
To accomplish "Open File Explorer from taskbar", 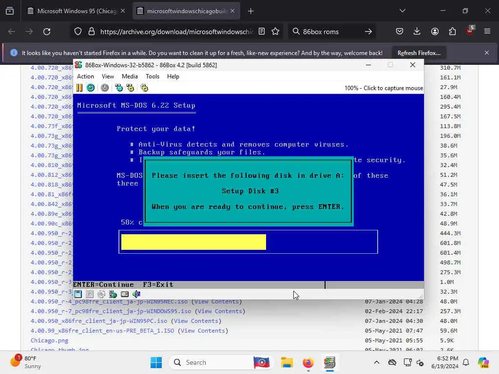I will (287, 362).
